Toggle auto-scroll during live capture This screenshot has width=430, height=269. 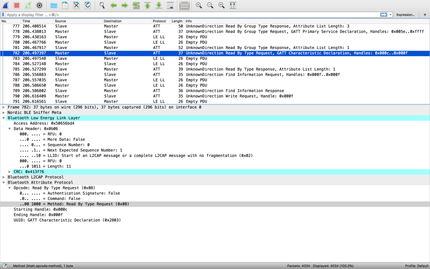click(x=170, y=5)
